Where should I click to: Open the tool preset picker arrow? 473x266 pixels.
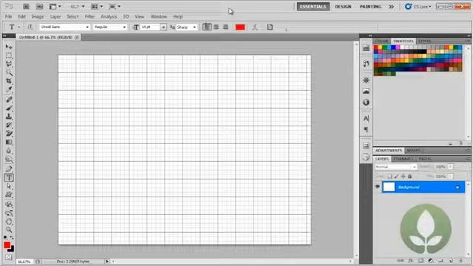[18, 27]
